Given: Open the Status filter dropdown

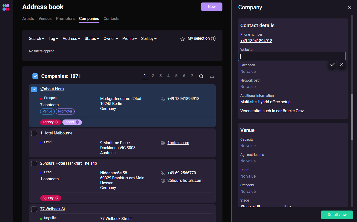Looking at the screenshot, I should (92, 38).
